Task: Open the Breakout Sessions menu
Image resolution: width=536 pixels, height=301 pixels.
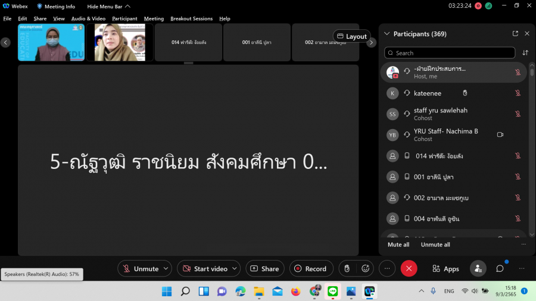Action: [x=191, y=18]
